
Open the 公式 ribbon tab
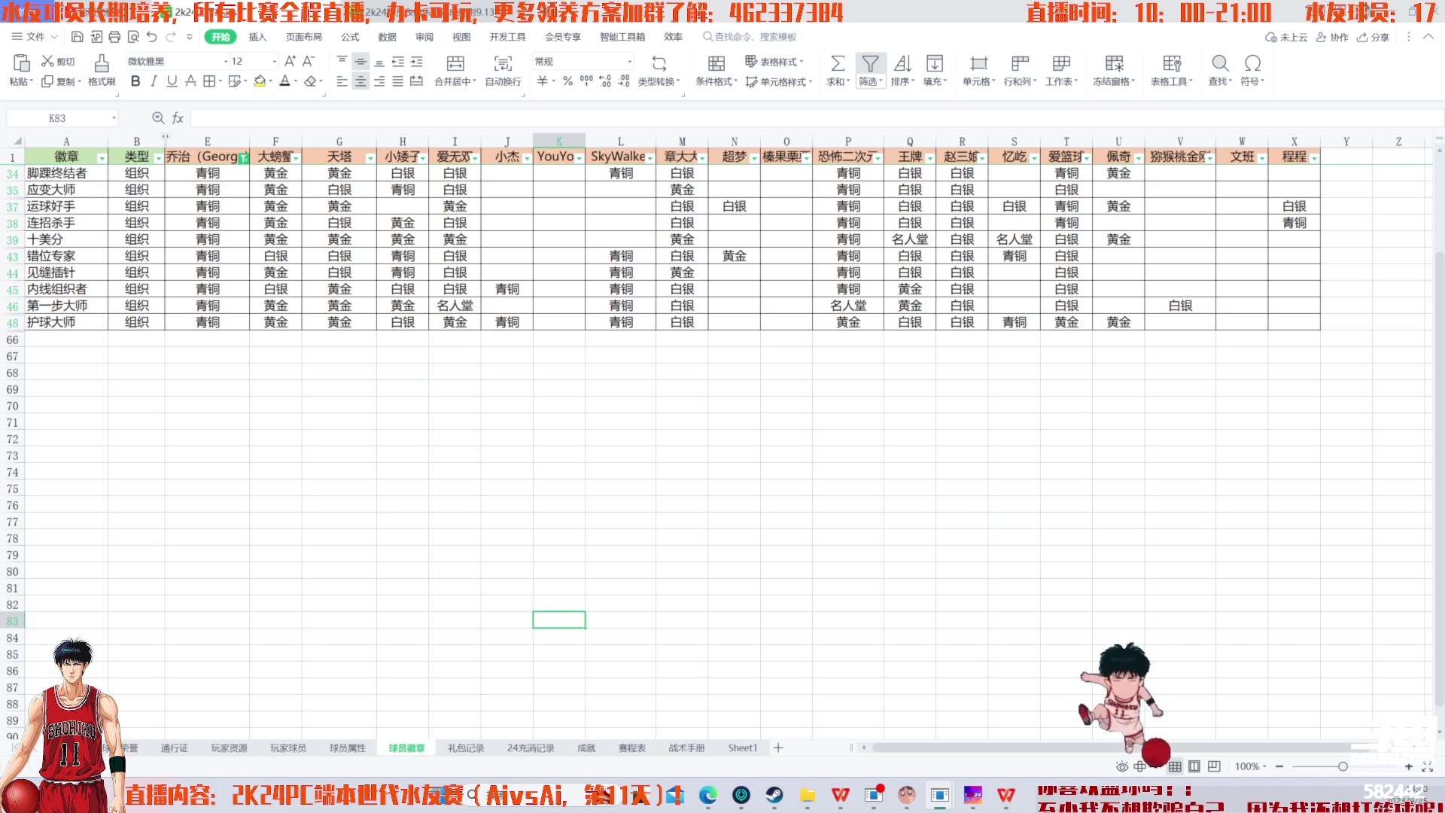350,37
